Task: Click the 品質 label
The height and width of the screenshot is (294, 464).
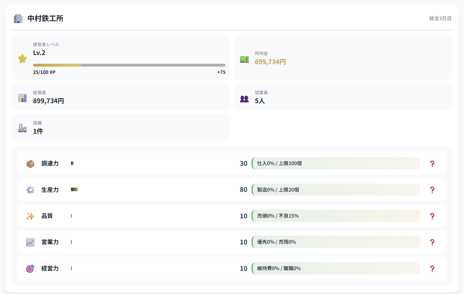Action: tap(47, 216)
